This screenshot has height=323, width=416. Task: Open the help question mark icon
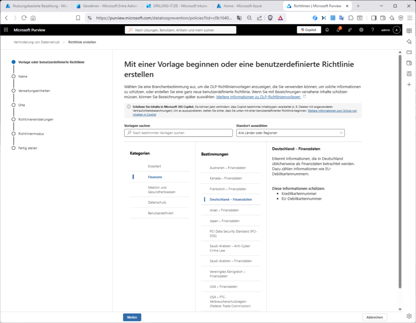[x=373, y=30]
